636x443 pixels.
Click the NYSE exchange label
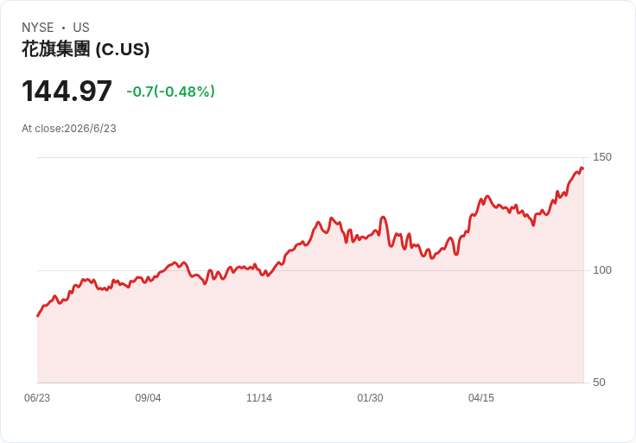(x=38, y=28)
